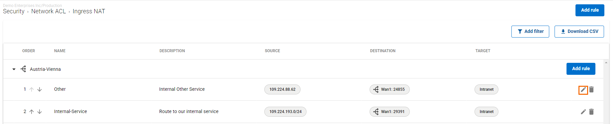Select the Wan1: 24855 destination chip
613x124 pixels.
tap(390, 89)
